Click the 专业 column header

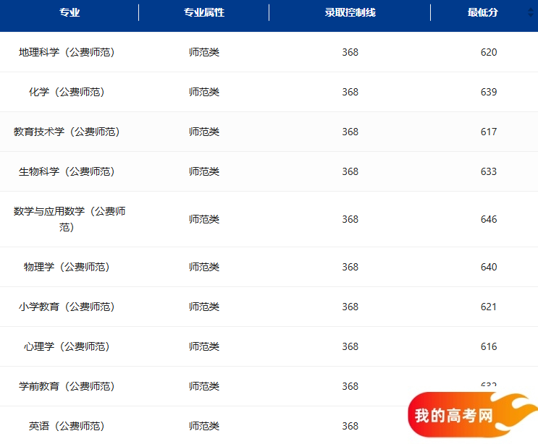pos(70,13)
